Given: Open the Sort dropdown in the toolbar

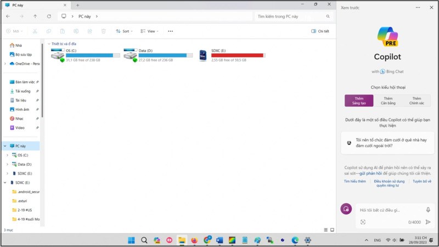Looking at the screenshot, I should tap(124, 31).
